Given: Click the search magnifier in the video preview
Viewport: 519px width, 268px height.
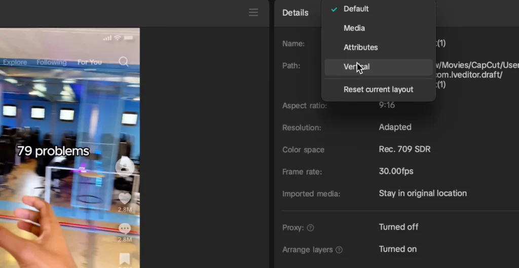Looking at the screenshot, I should pyautogui.click(x=124, y=61).
